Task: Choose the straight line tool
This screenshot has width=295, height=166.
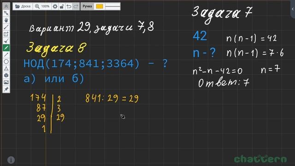Action: click(x=6, y=55)
